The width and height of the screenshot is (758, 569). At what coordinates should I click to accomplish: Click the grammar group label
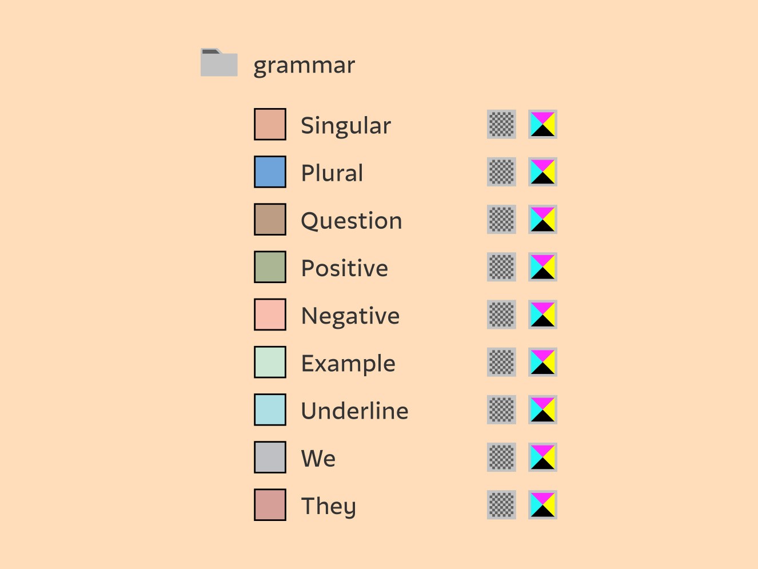click(x=304, y=66)
